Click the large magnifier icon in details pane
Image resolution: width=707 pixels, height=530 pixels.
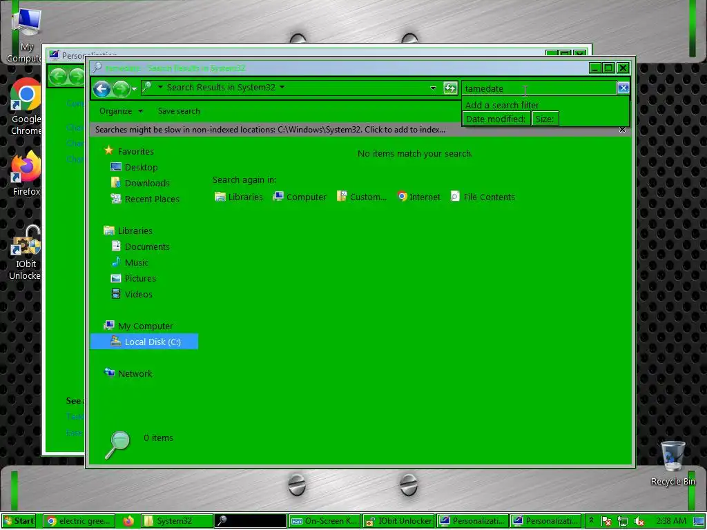pos(117,444)
